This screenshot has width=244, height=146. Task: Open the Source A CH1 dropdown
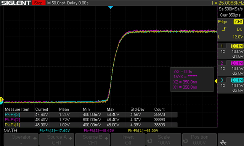(x=57, y=140)
